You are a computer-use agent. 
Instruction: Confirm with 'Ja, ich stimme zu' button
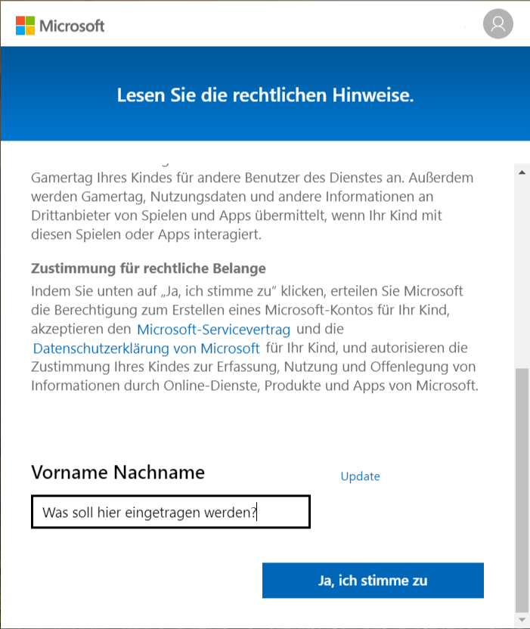click(373, 581)
